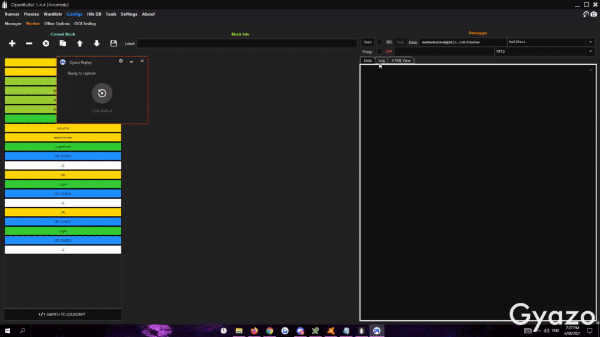Save the config with floppy disk icon
The height and width of the screenshot is (337, 600).
113,44
